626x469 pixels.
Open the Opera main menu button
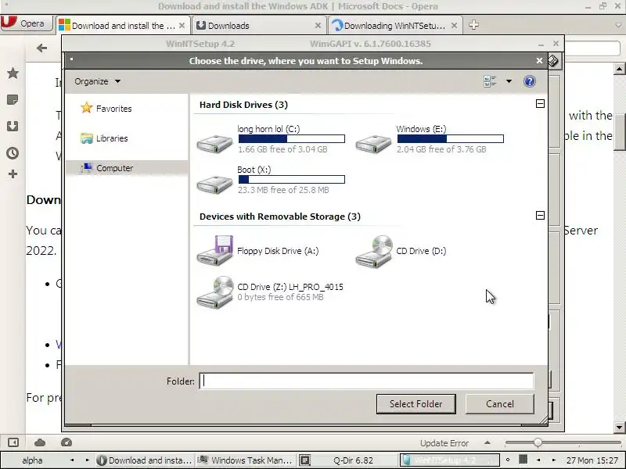point(27,23)
